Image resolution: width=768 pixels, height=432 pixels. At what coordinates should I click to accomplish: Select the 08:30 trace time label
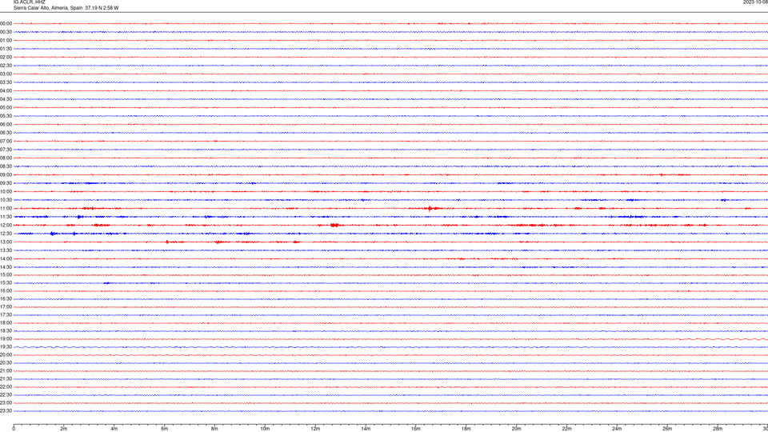6,166
